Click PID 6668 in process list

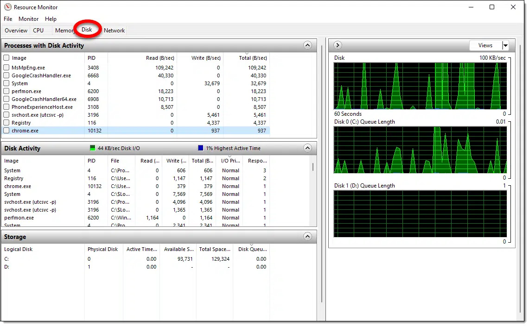tap(93, 75)
